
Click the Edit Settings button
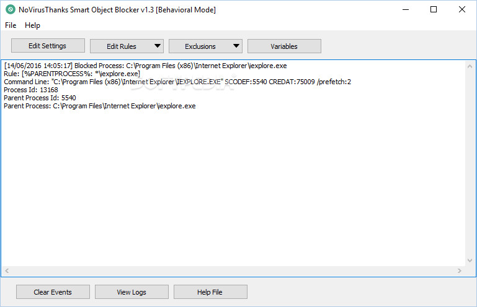[x=48, y=46]
